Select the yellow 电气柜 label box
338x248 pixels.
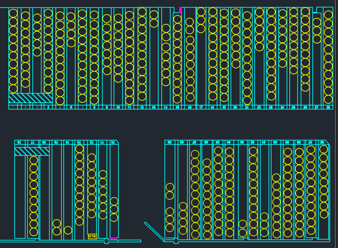pos(92,236)
